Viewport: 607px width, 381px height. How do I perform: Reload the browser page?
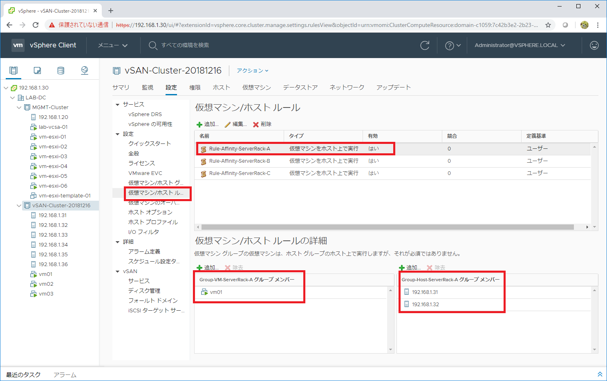click(36, 25)
